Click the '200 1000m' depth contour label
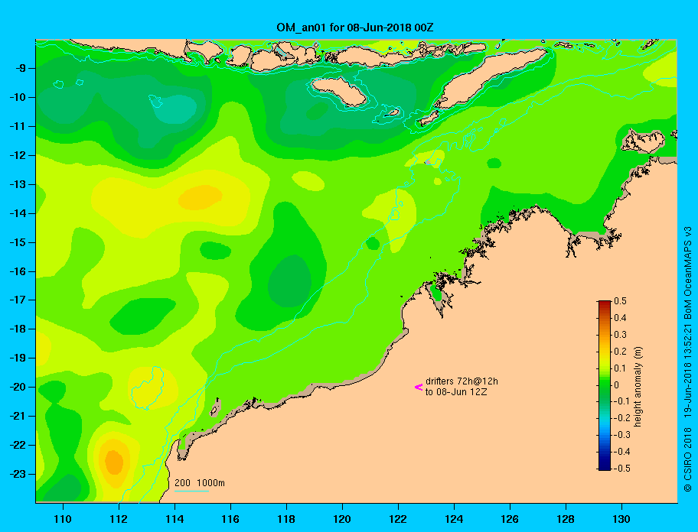This screenshot has width=698, height=532. 200,483
